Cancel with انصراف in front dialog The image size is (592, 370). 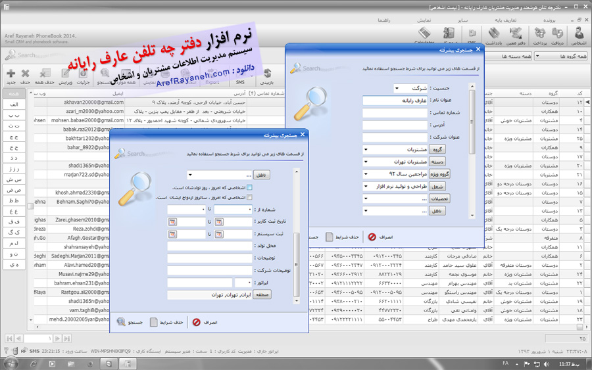pos(205,322)
